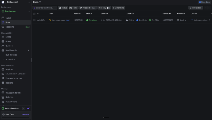Image resolution: width=212 pixels, height=120 pixels.
Task: Collapse the Observability section
Action: [7, 33]
